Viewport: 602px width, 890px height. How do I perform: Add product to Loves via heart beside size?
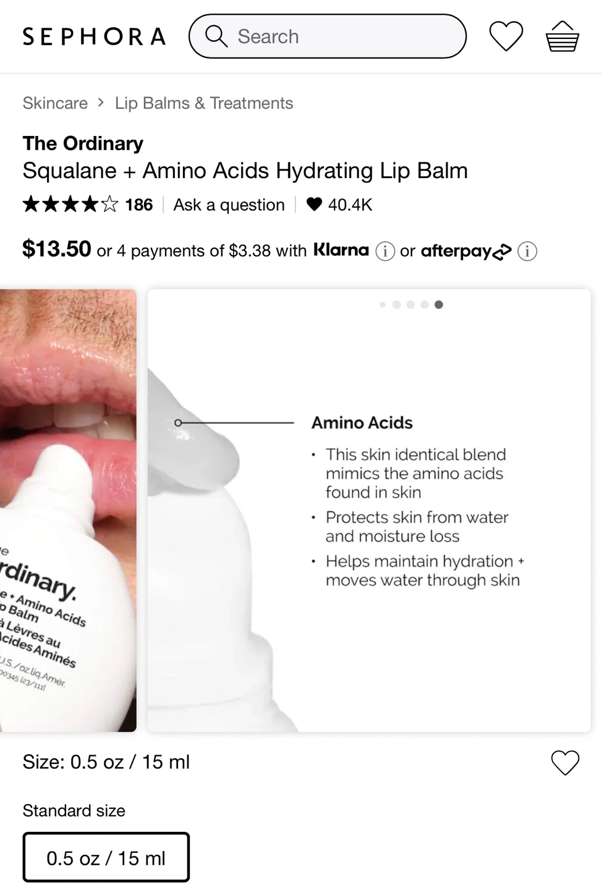(x=565, y=763)
